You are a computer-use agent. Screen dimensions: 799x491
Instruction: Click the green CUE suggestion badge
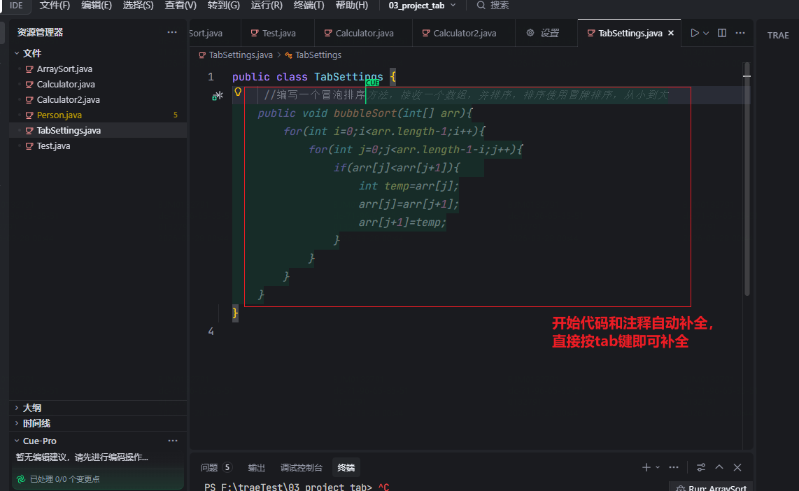point(372,83)
